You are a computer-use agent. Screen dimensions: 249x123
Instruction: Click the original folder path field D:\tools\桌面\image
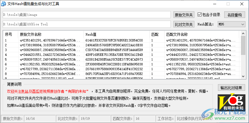pyautogui.click(x=87, y=15)
